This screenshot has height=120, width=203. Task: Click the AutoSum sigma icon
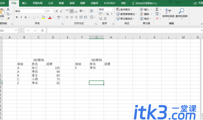coord(157,9)
